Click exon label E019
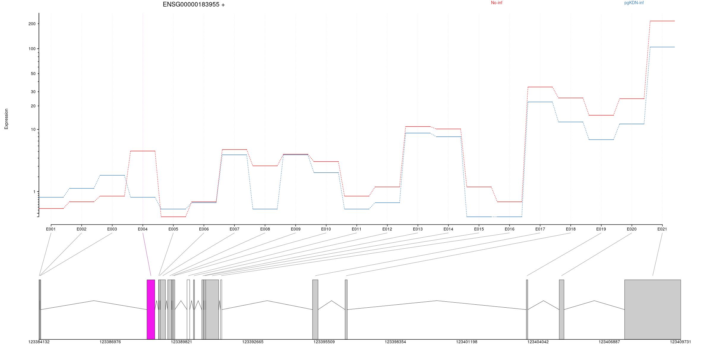The width and height of the screenshot is (713, 356). pyautogui.click(x=601, y=229)
